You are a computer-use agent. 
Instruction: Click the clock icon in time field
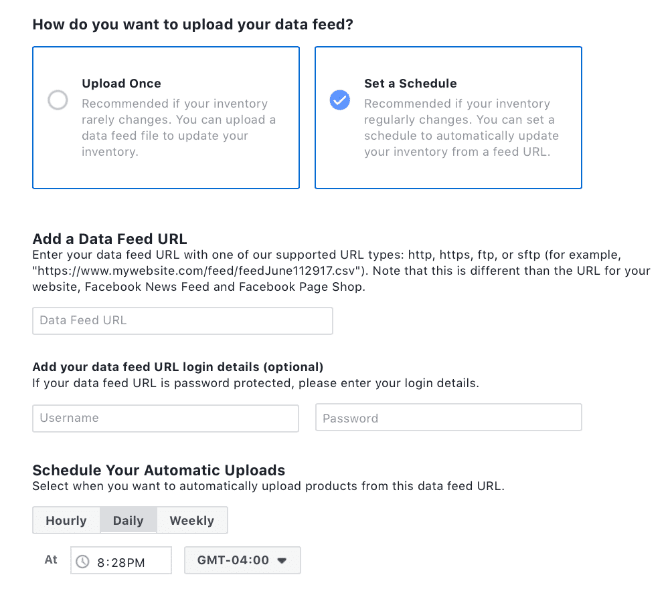82,562
